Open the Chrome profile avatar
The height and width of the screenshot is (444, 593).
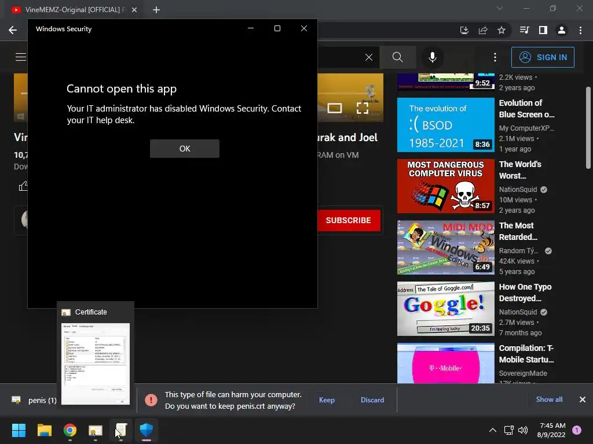click(x=562, y=30)
